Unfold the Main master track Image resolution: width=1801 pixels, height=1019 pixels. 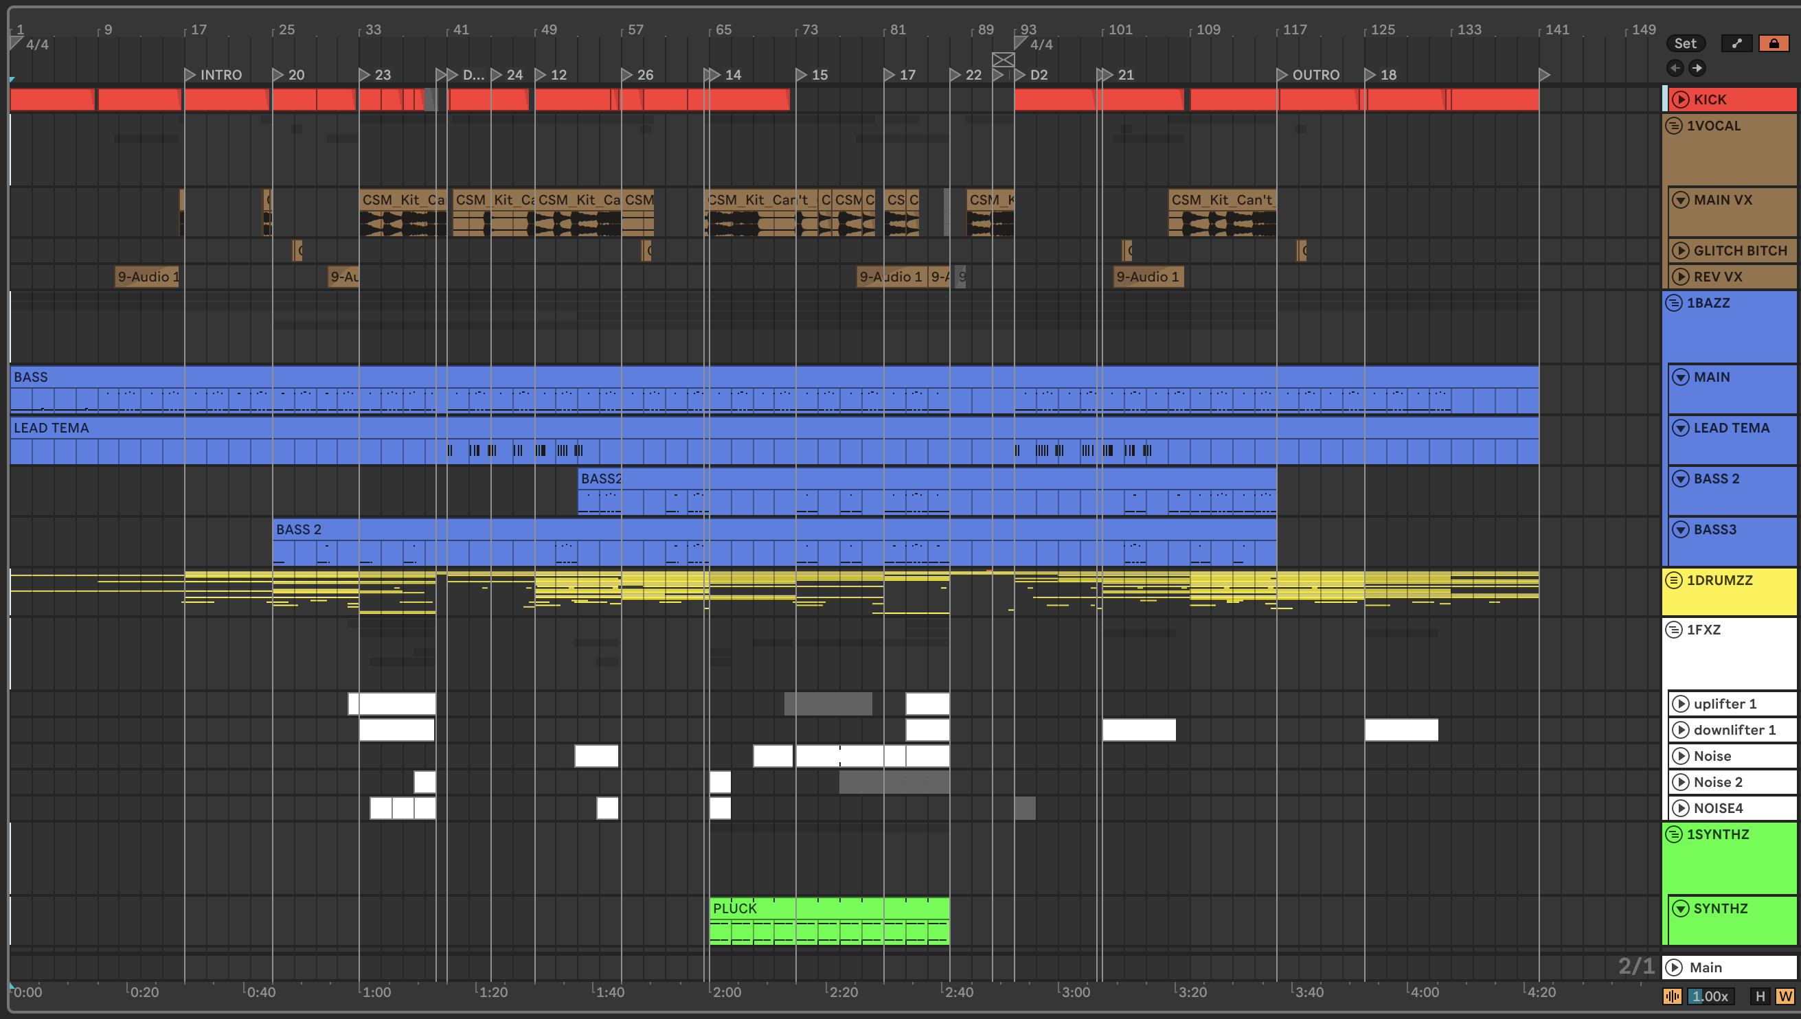(x=1675, y=968)
